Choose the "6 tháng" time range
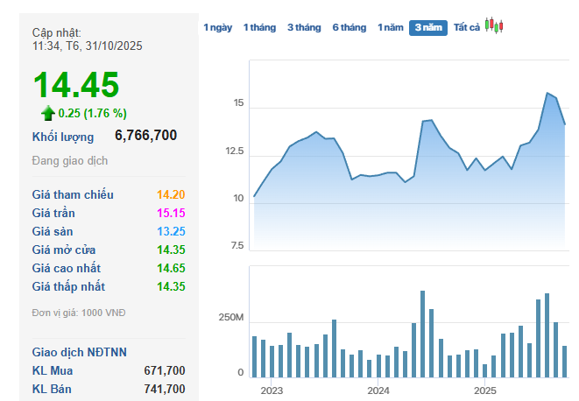The image size is (579, 401). click(x=350, y=28)
